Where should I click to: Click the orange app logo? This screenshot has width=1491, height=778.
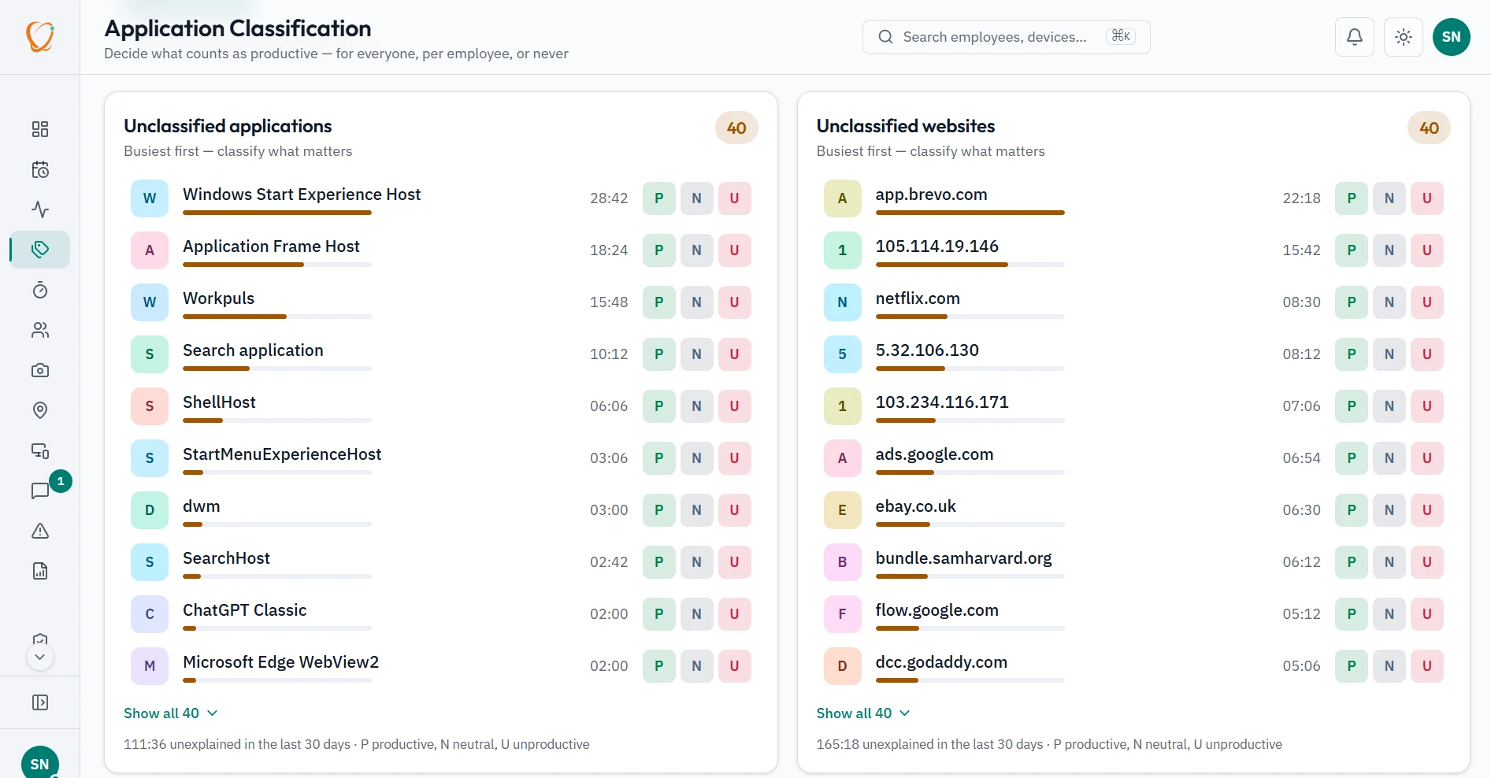[40, 36]
